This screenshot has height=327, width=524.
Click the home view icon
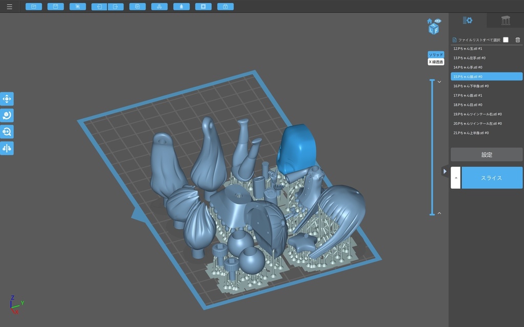(430, 21)
